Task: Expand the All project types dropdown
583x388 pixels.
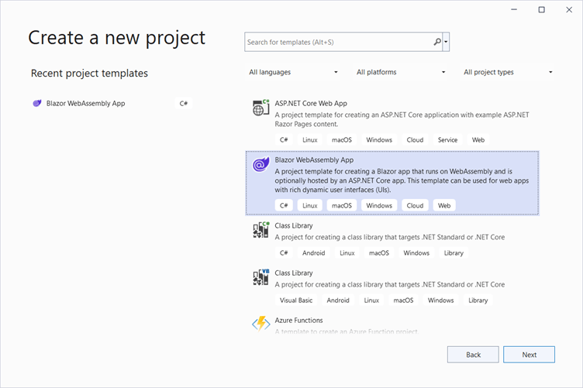Action: (508, 72)
